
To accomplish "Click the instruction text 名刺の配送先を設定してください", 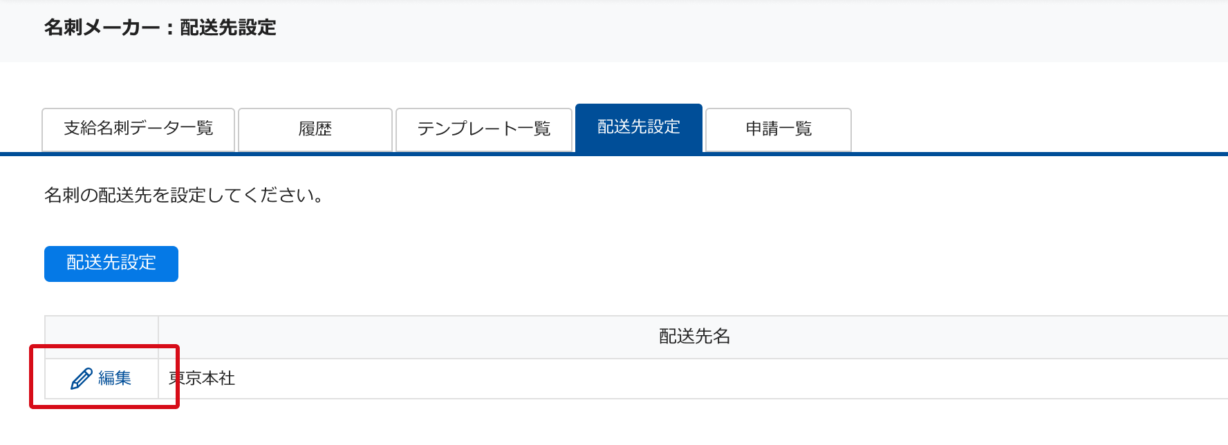I will pos(183,196).
